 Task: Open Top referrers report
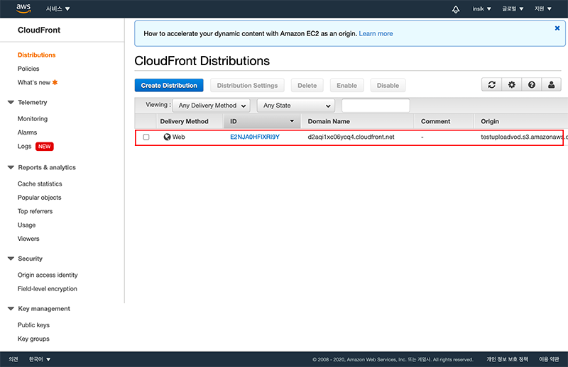(x=35, y=211)
